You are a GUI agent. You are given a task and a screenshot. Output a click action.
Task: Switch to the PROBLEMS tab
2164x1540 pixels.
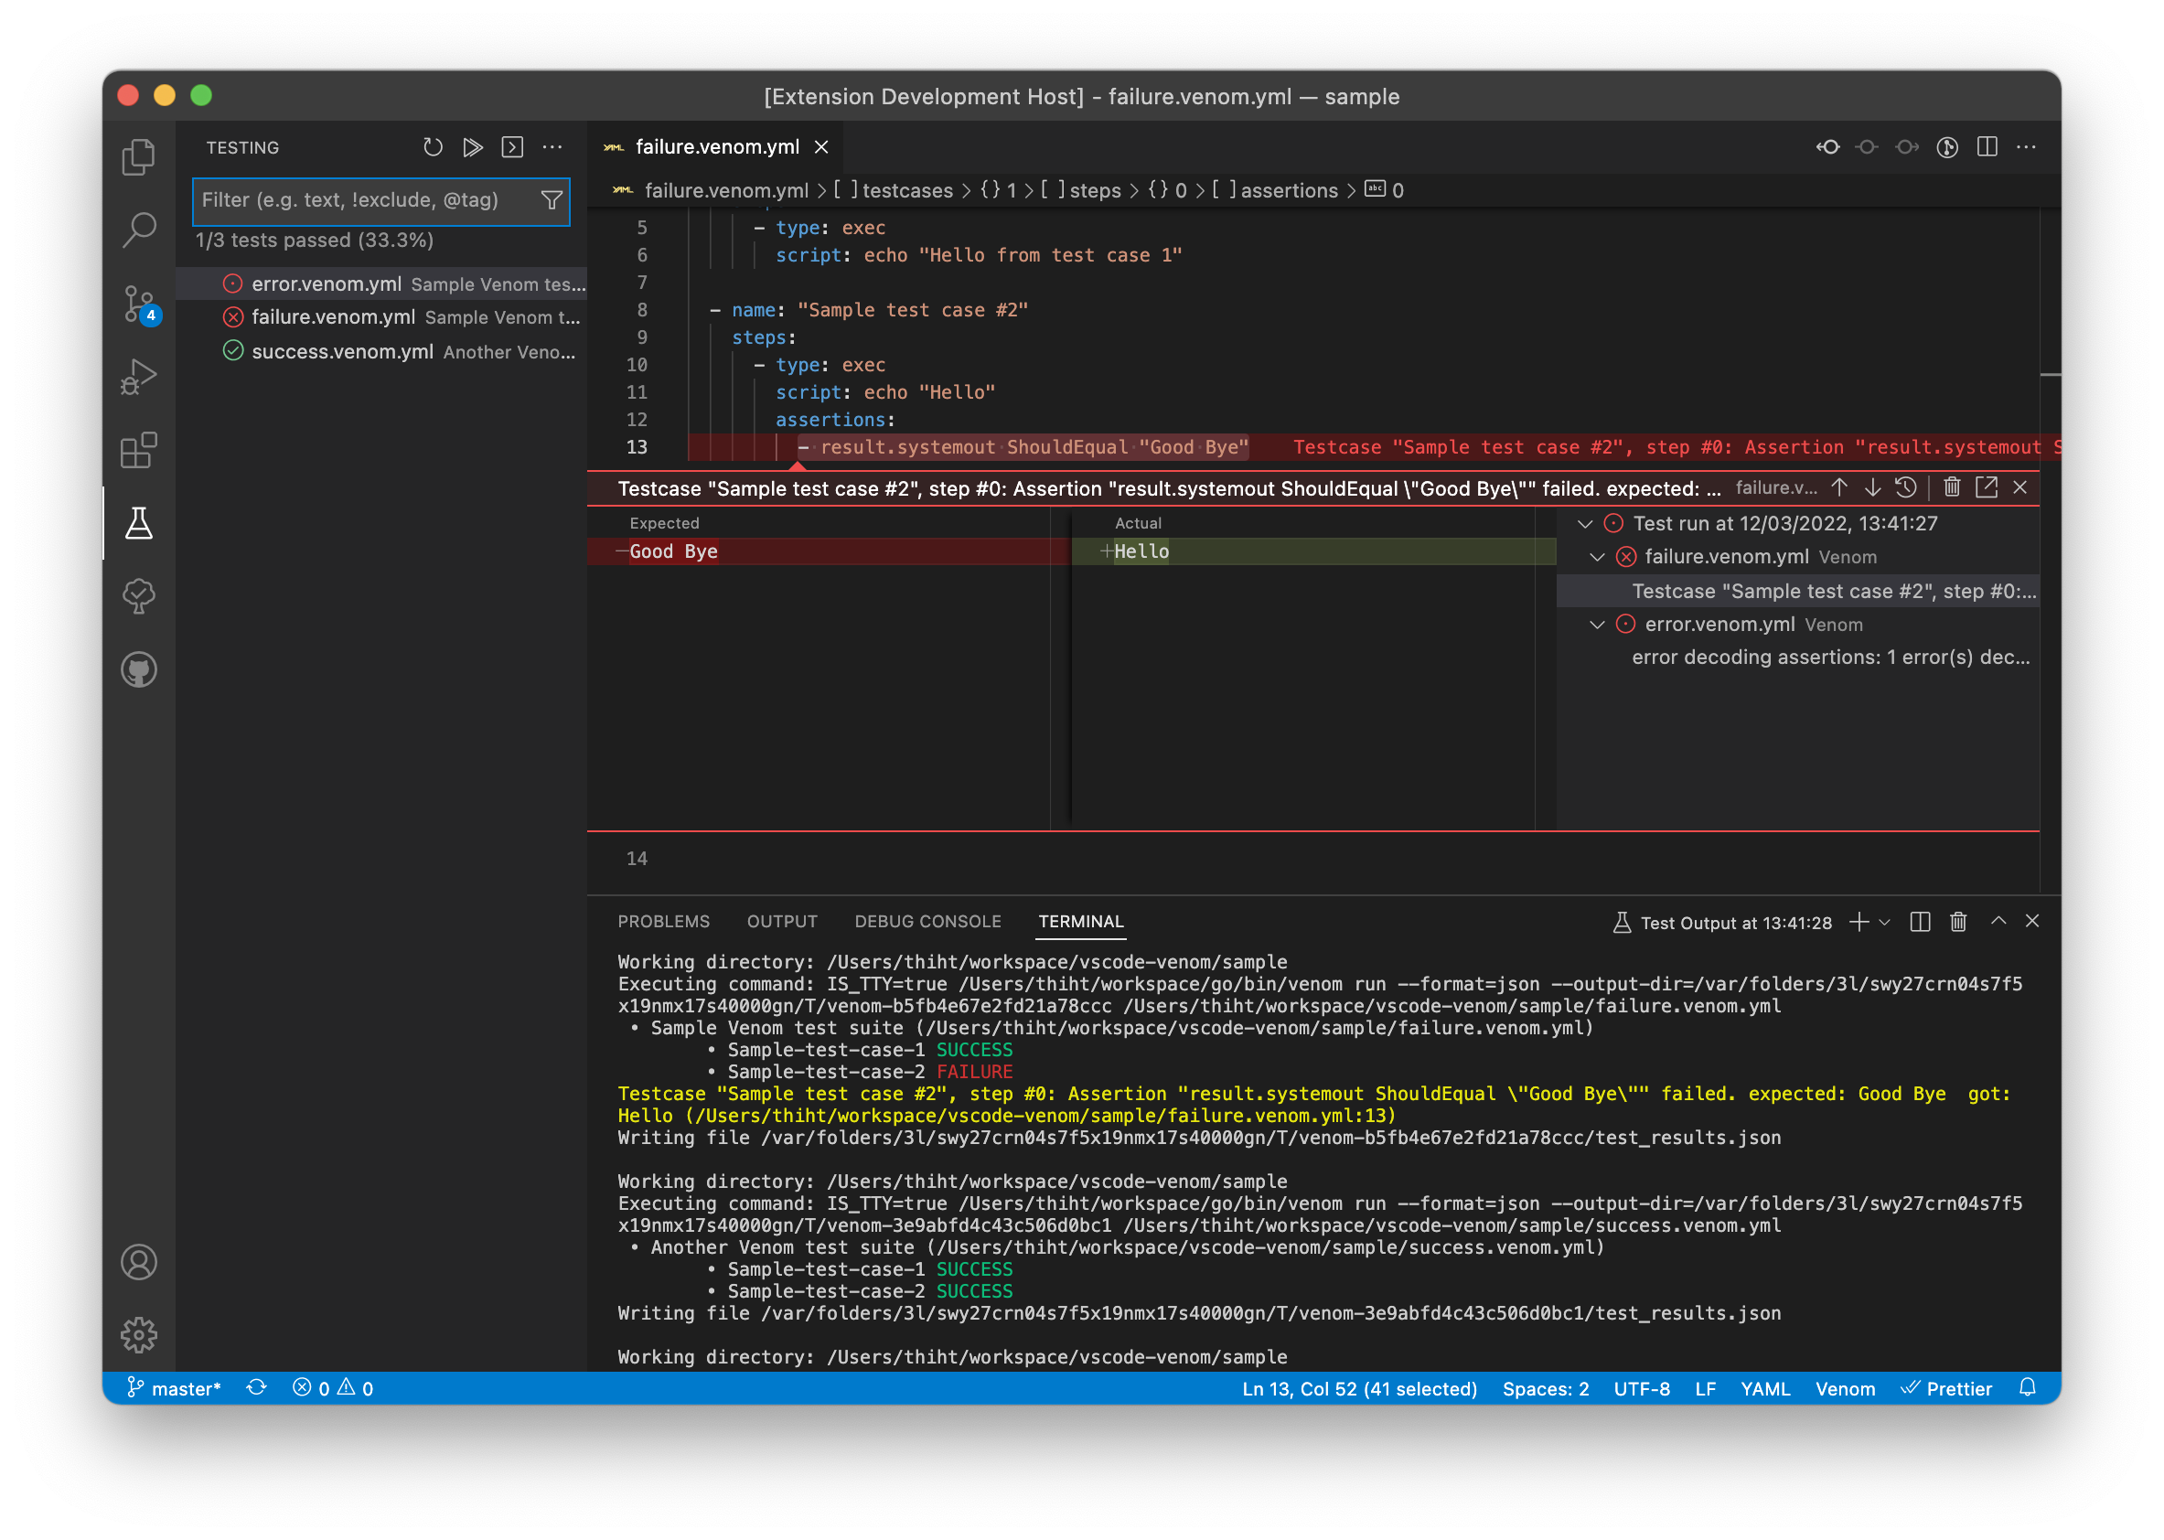point(663,922)
